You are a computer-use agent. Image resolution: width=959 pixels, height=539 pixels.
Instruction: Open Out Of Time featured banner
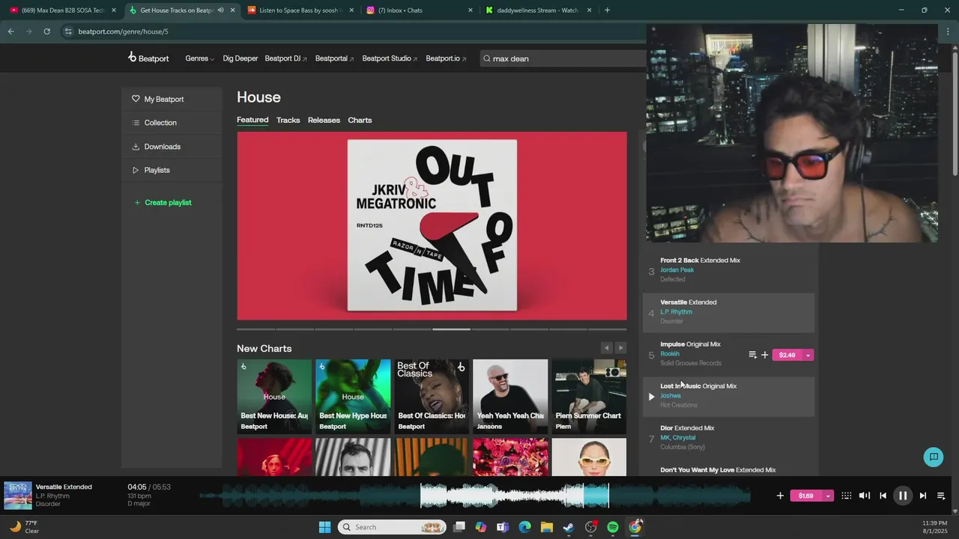click(432, 226)
